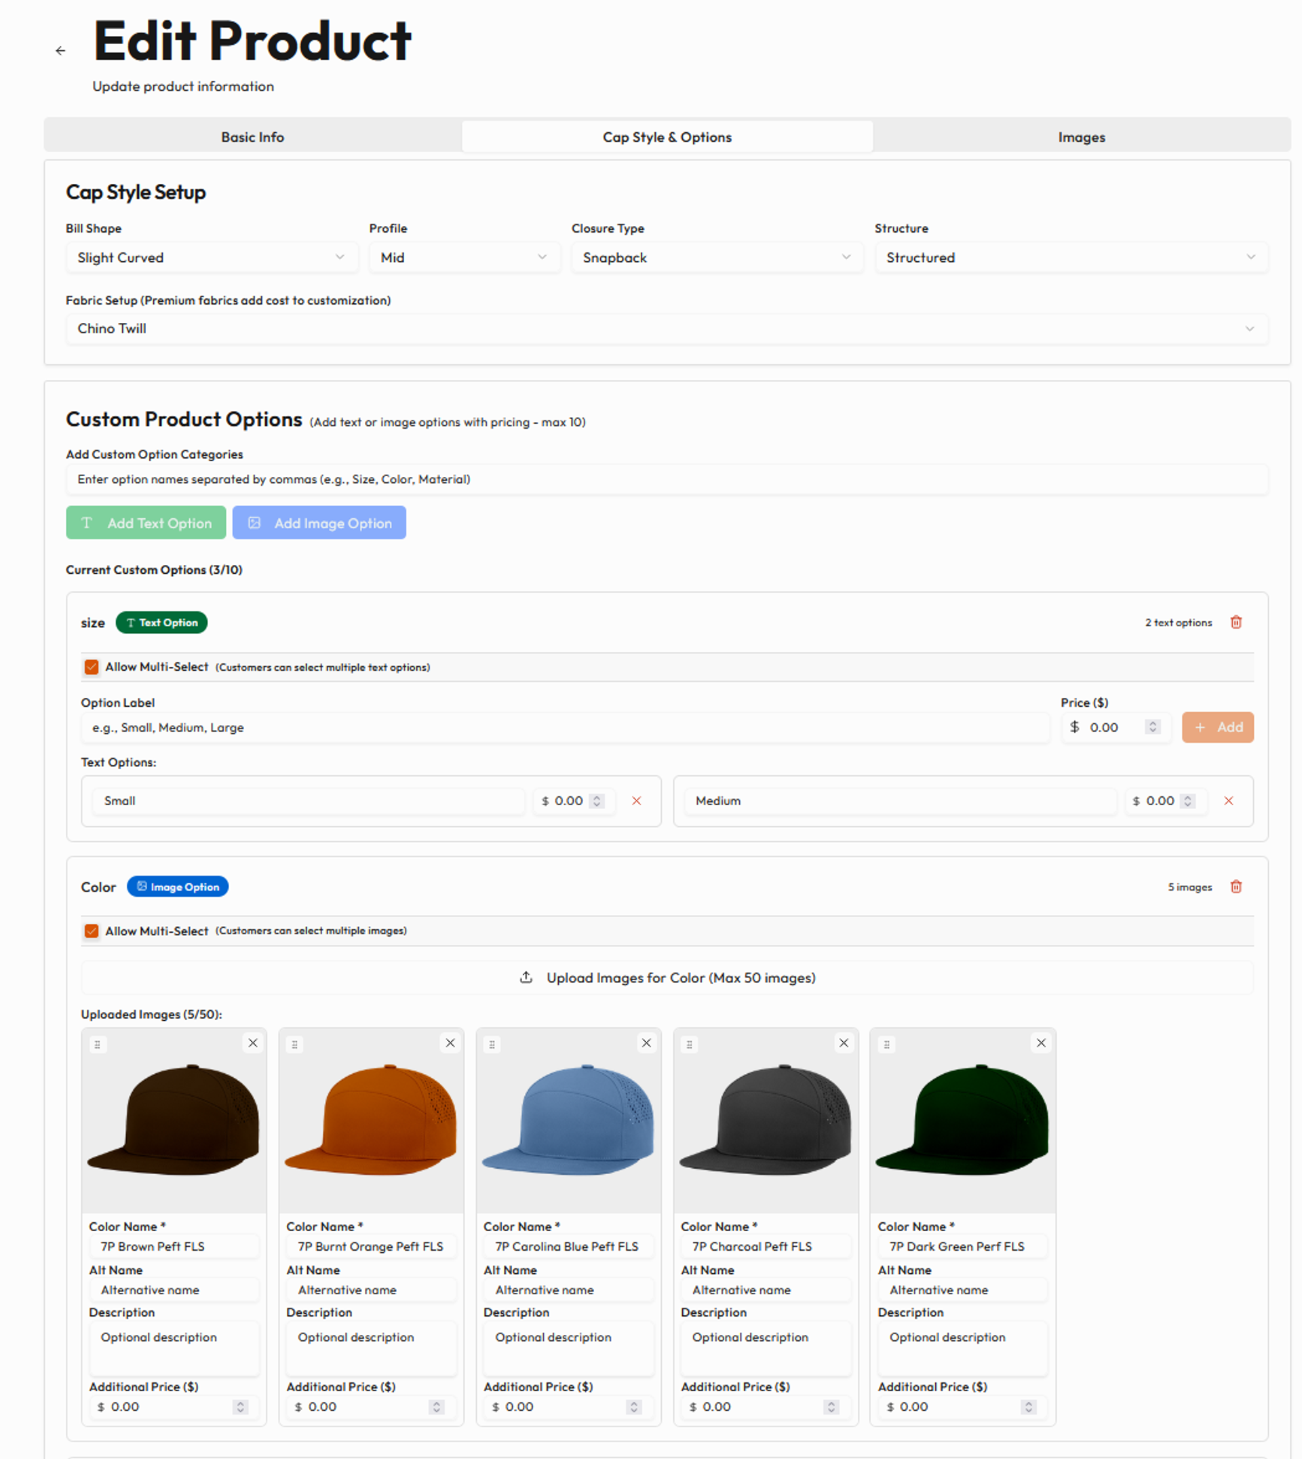Adjust the new option Price stepper arrows
Image resolution: width=1302 pixels, height=1459 pixels.
pyautogui.click(x=1153, y=727)
